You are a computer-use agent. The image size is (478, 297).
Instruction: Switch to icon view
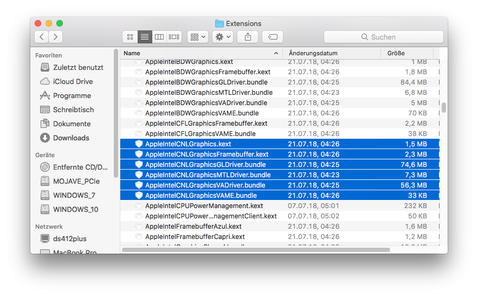pyautogui.click(x=130, y=37)
